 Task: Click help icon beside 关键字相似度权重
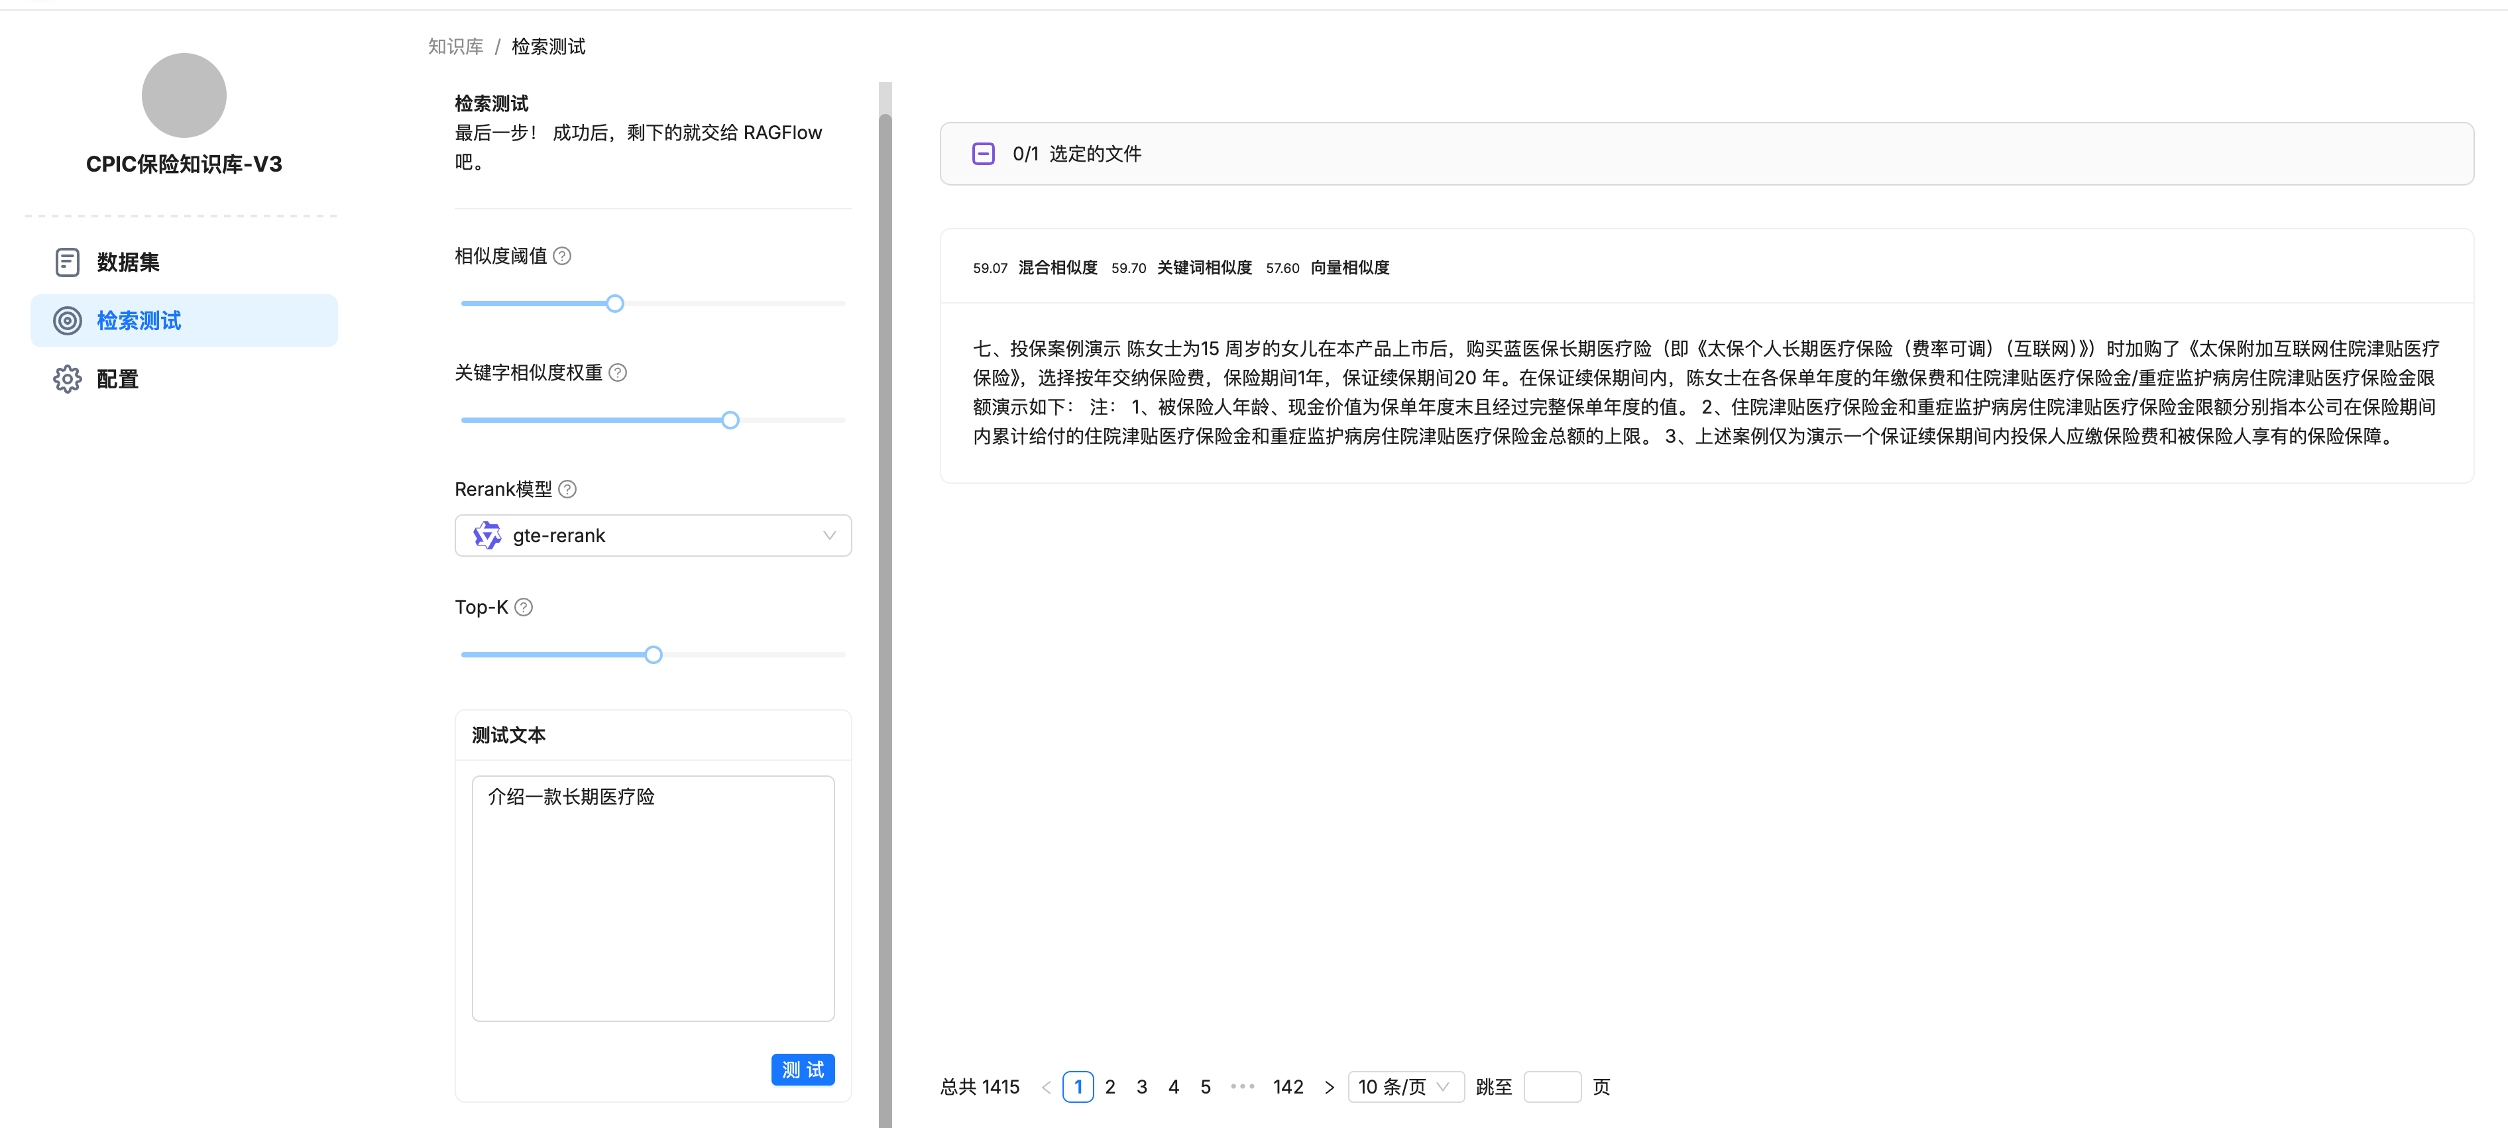click(x=617, y=372)
